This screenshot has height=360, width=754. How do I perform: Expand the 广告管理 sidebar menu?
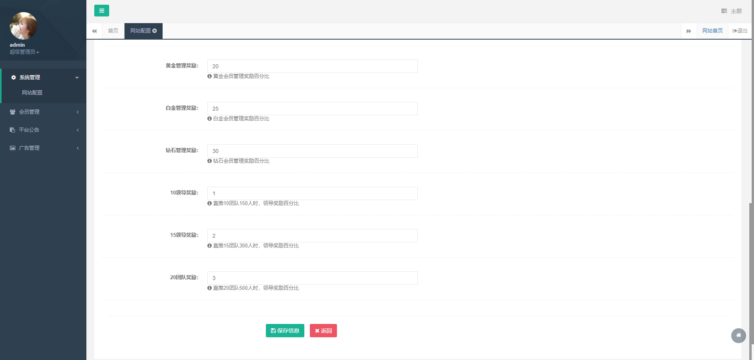tap(43, 148)
